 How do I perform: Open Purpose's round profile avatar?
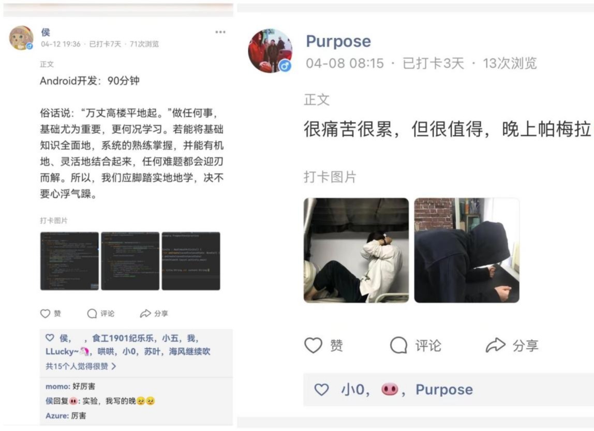click(270, 51)
